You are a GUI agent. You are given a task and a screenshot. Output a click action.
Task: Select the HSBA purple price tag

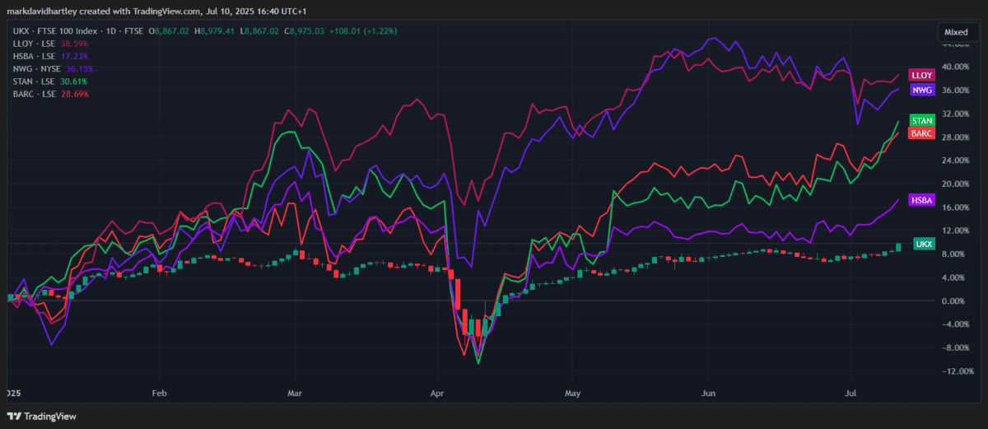click(920, 200)
